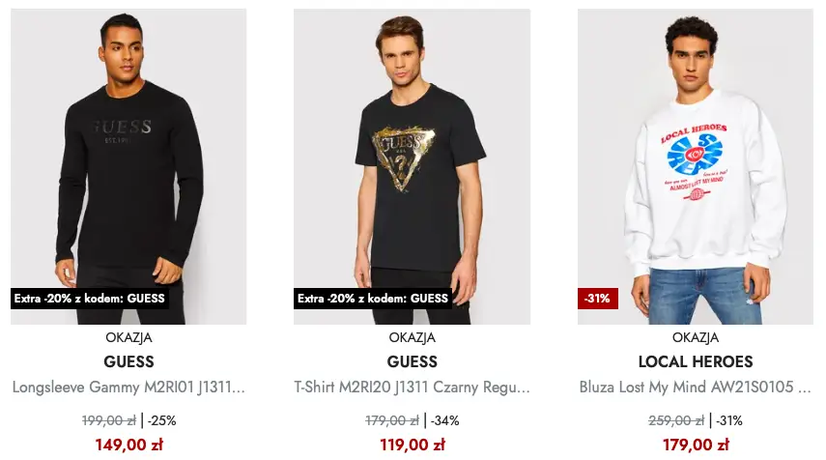
Task: Click GUESS brand name above T-Shirt M2RI20
Action: (x=413, y=362)
